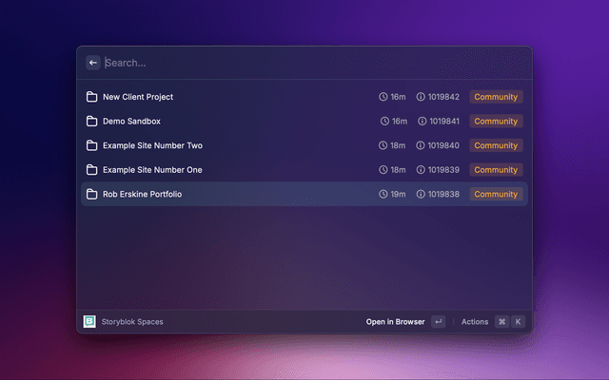Click Open in Browser action
Screen dimensions: 609x380
395,322
